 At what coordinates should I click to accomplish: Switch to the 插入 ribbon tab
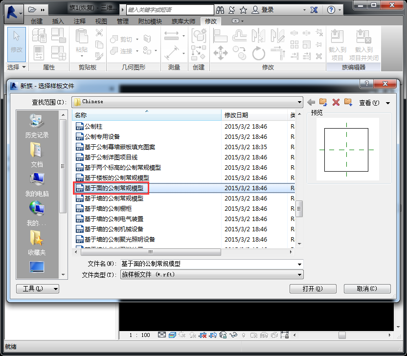58,21
